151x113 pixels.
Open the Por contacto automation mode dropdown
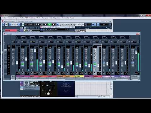(30, 24)
